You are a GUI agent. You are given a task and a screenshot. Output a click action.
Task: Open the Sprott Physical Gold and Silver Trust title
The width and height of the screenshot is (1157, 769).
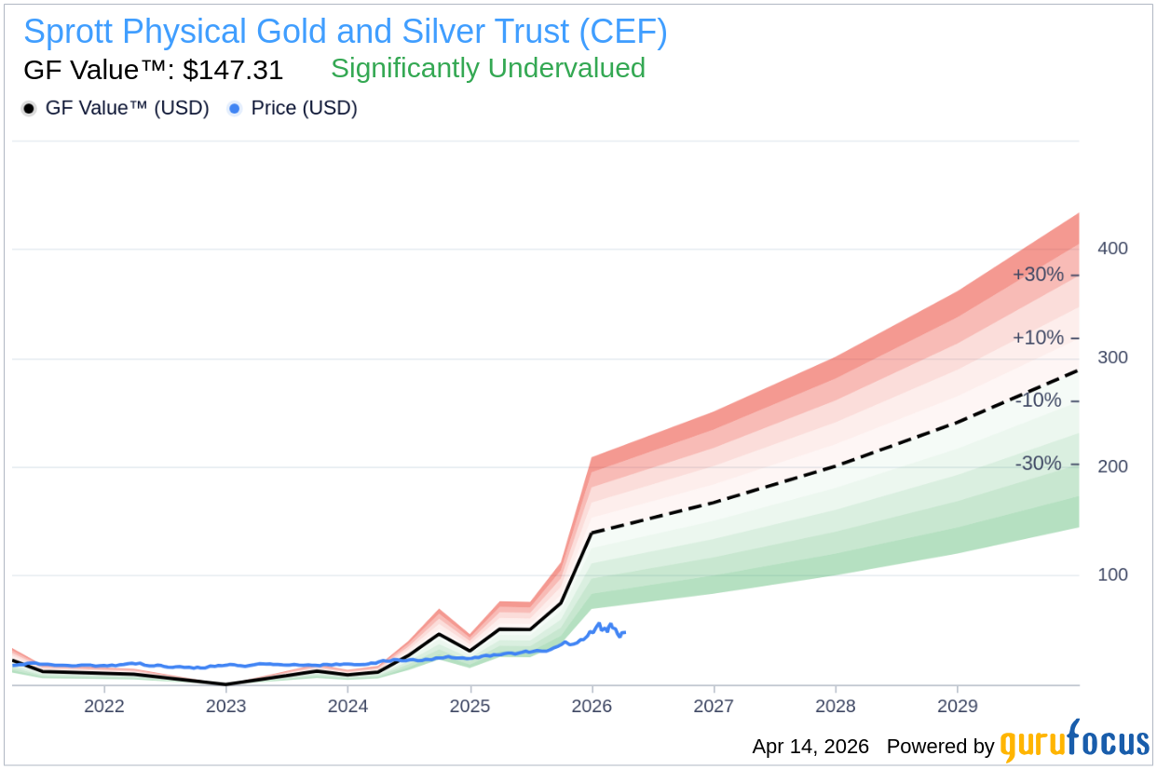click(x=345, y=33)
